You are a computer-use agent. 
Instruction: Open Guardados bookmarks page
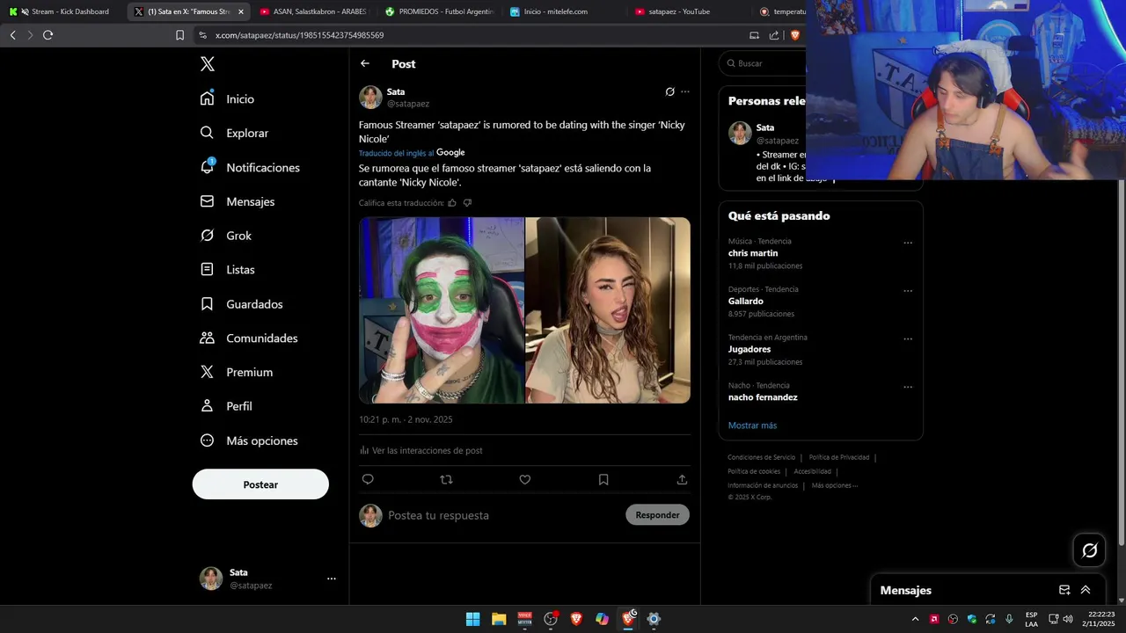[x=242, y=304]
